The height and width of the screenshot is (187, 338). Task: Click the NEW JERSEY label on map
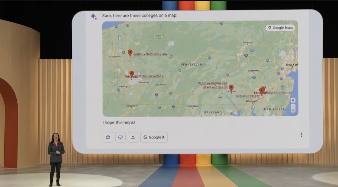click(x=274, y=108)
